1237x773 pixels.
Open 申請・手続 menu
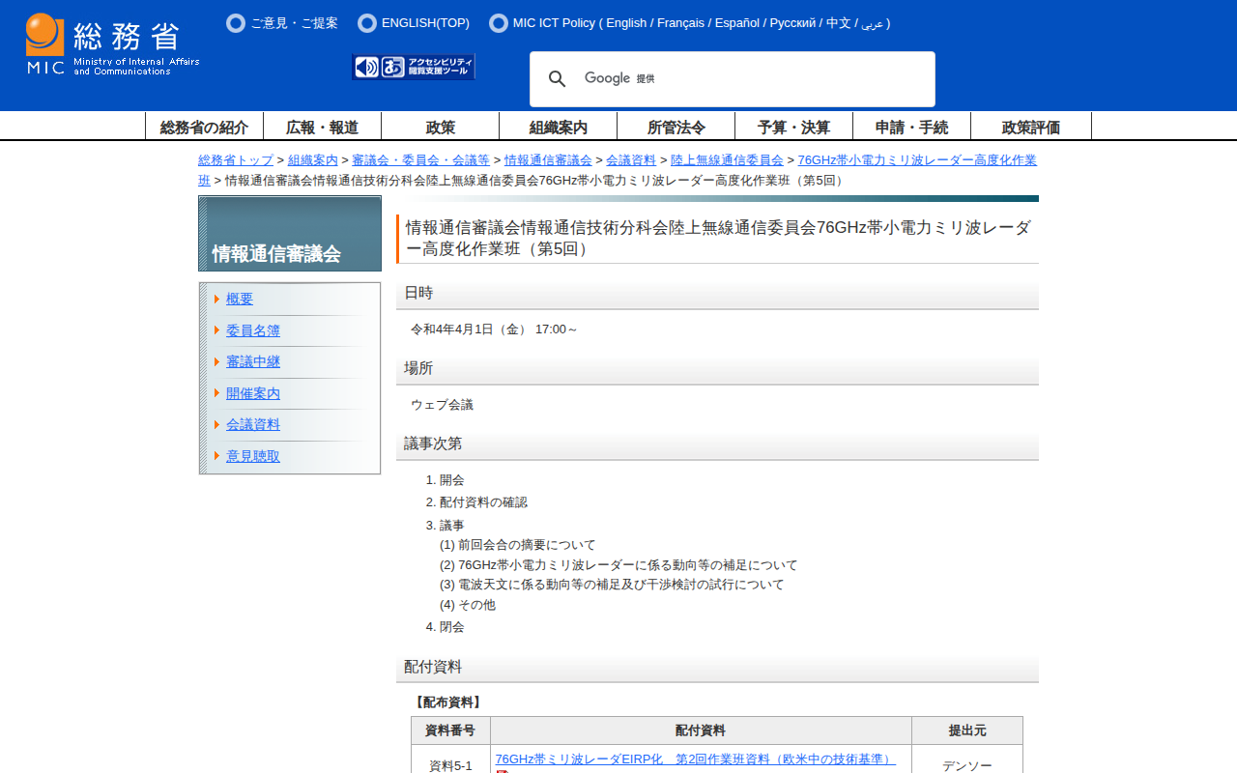[911, 127]
